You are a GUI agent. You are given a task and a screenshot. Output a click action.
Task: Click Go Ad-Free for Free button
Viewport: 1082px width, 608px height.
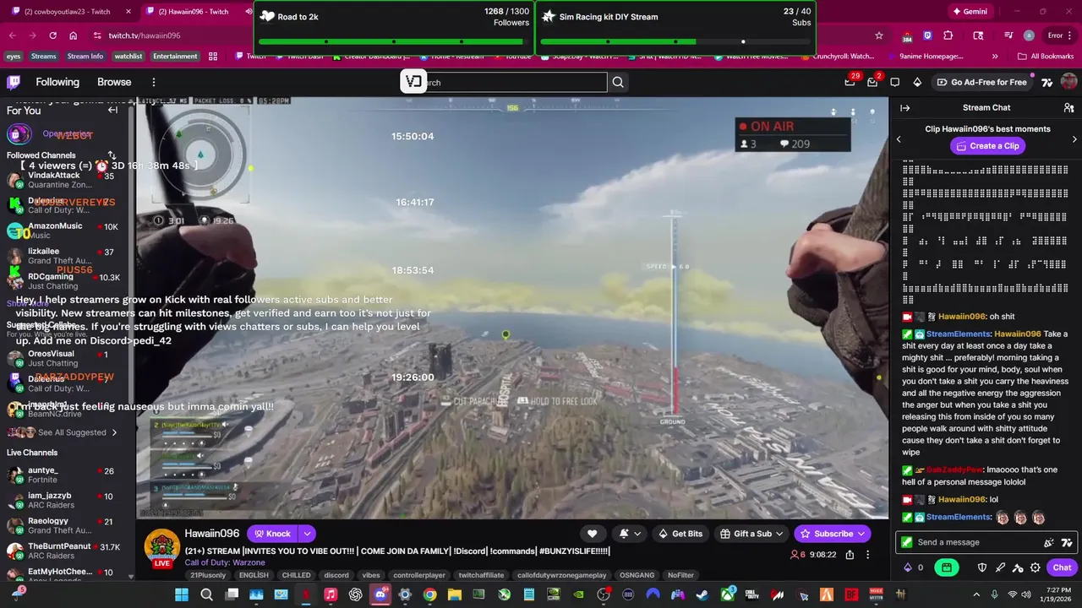[981, 82]
